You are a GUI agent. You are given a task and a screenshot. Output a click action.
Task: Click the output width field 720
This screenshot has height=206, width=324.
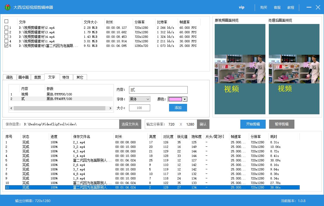172,124
